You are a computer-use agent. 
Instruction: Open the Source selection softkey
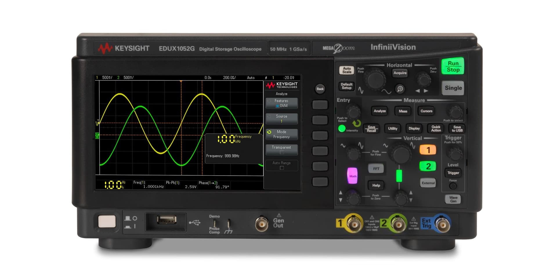click(281, 118)
